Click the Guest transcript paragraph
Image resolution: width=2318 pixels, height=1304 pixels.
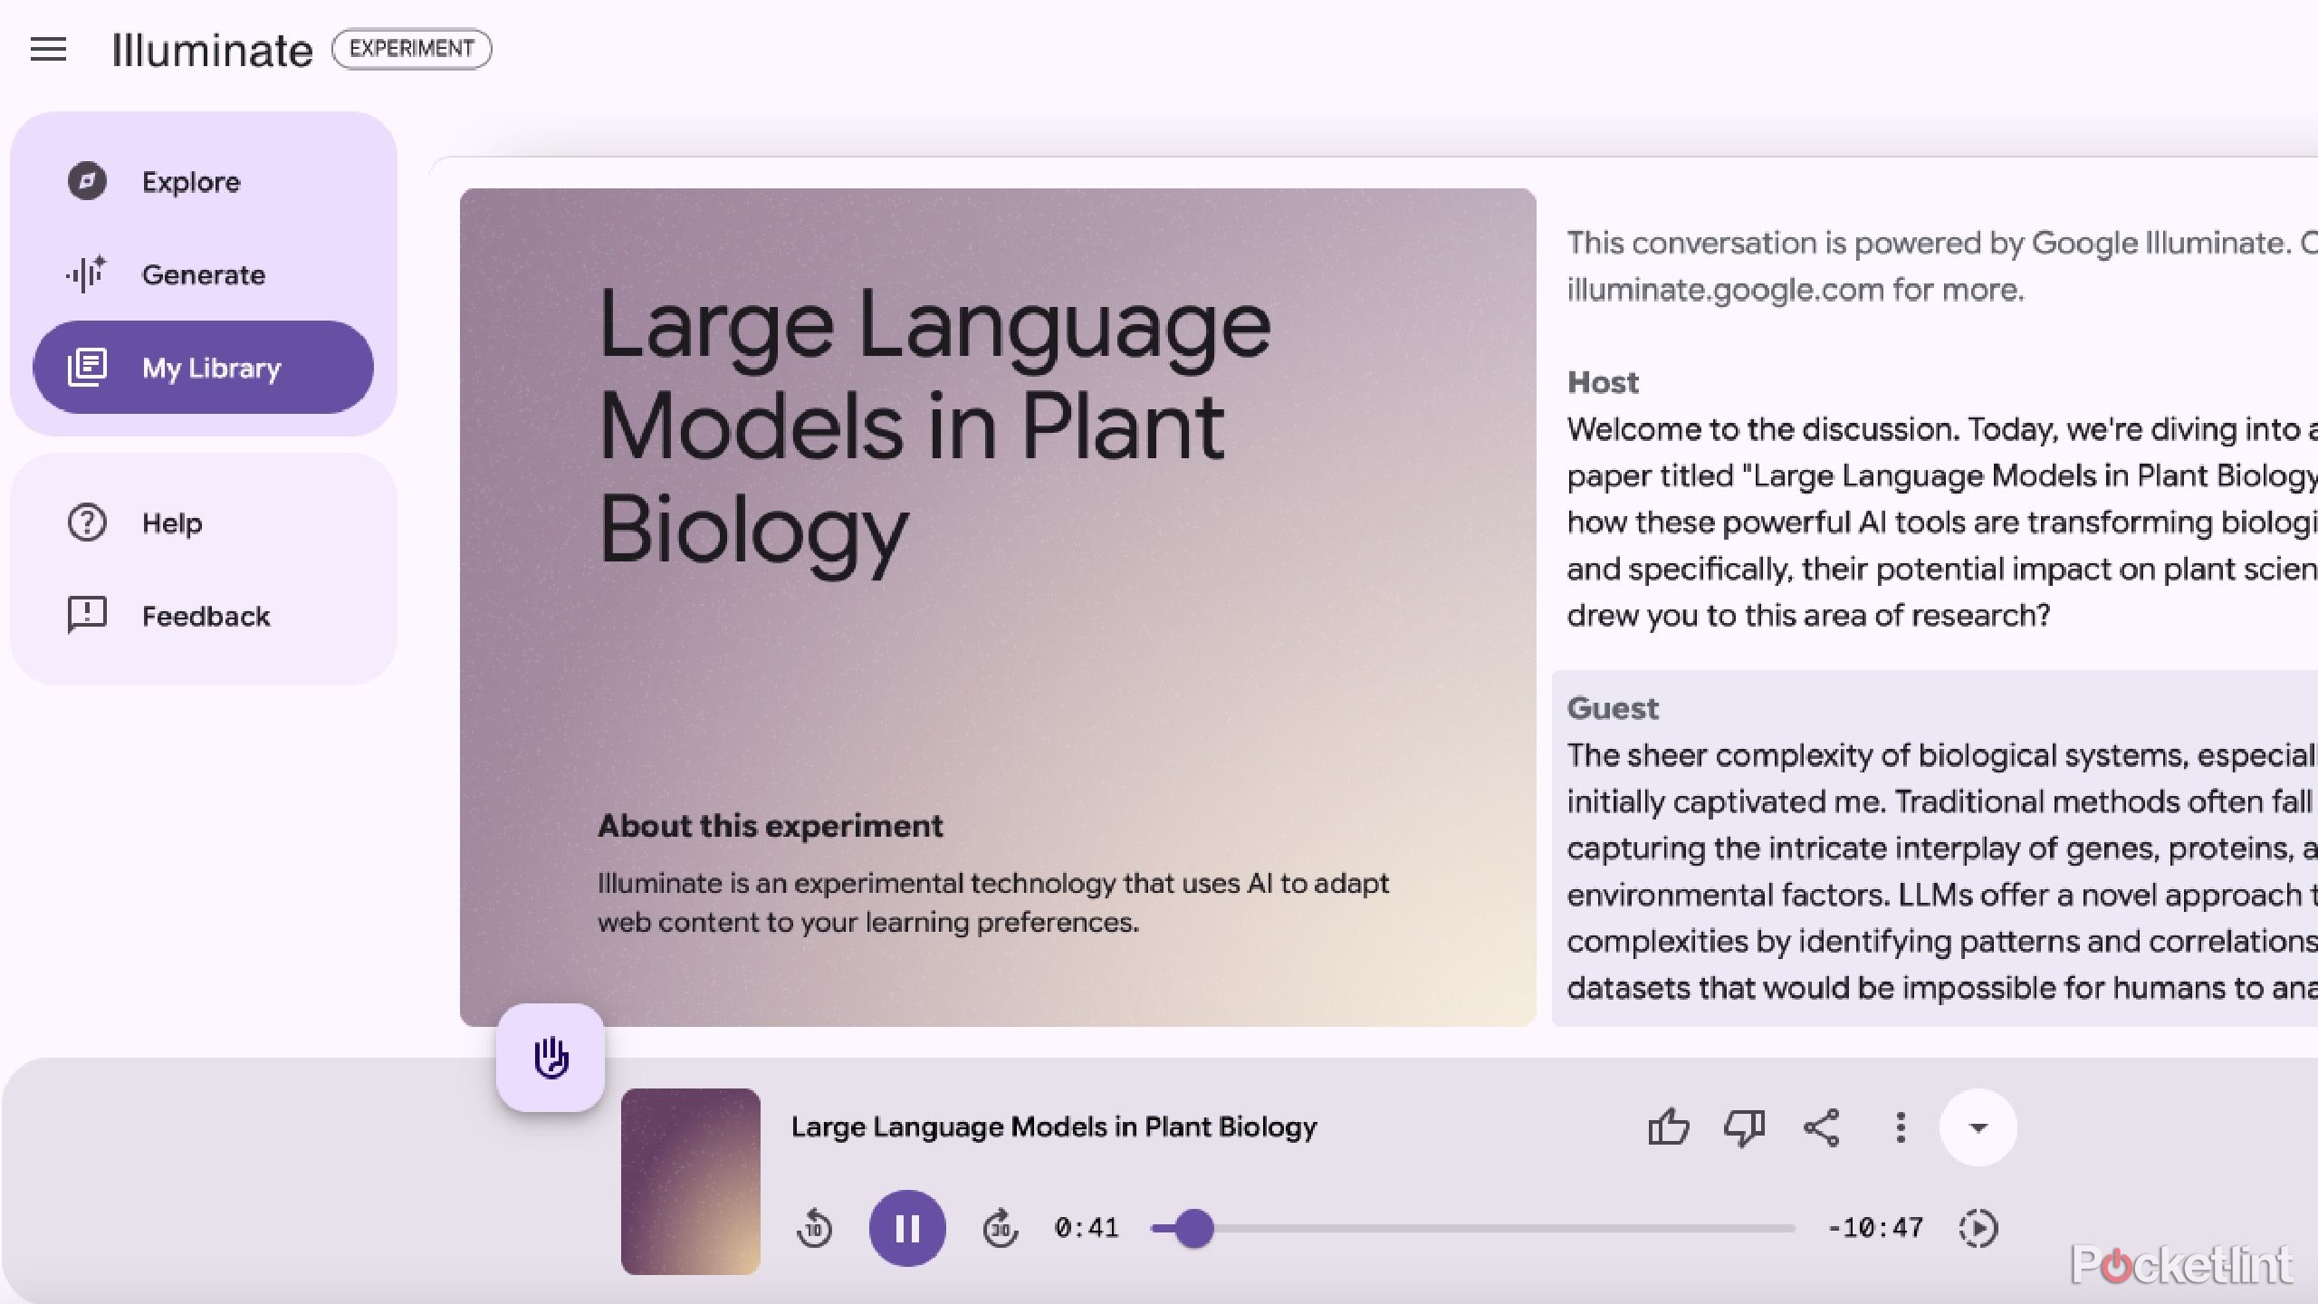[1942, 871]
